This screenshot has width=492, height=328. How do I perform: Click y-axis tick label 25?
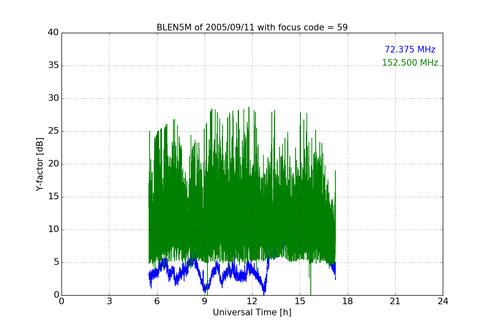click(53, 131)
